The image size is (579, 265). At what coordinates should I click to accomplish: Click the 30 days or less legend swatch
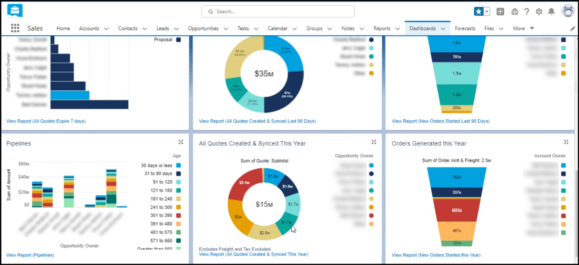click(x=179, y=165)
